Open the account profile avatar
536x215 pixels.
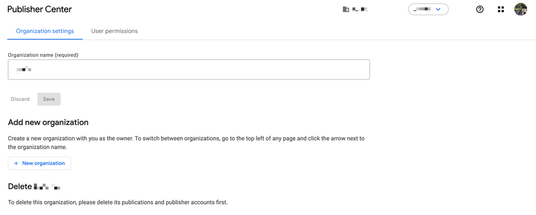pos(521,10)
